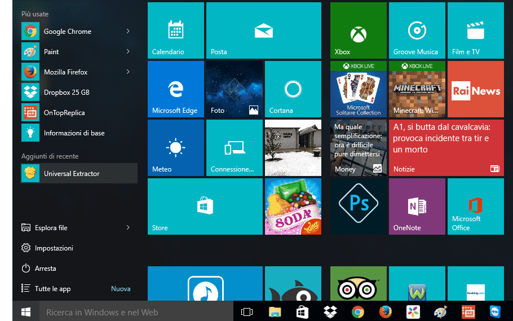Open Dropbox from the taskbar
The height and width of the screenshot is (321, 513).
coord(330,312)
